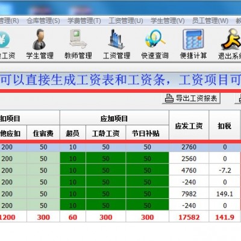Click the 住宿费 column header
241x241 pixels.
pos(43,133)
